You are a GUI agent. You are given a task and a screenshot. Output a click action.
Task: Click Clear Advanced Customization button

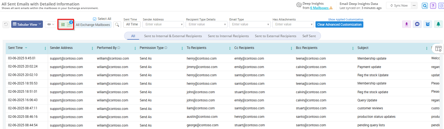[x=339, y=25]
